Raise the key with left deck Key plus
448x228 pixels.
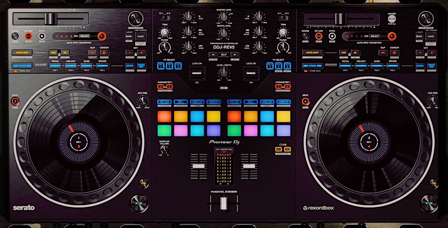(141, 52)
